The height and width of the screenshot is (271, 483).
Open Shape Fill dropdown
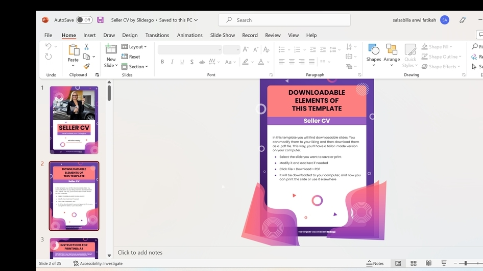coord(437,47)
